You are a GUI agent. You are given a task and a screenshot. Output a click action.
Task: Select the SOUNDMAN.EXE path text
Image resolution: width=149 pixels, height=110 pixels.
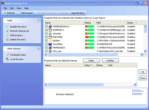coord(105,44)
